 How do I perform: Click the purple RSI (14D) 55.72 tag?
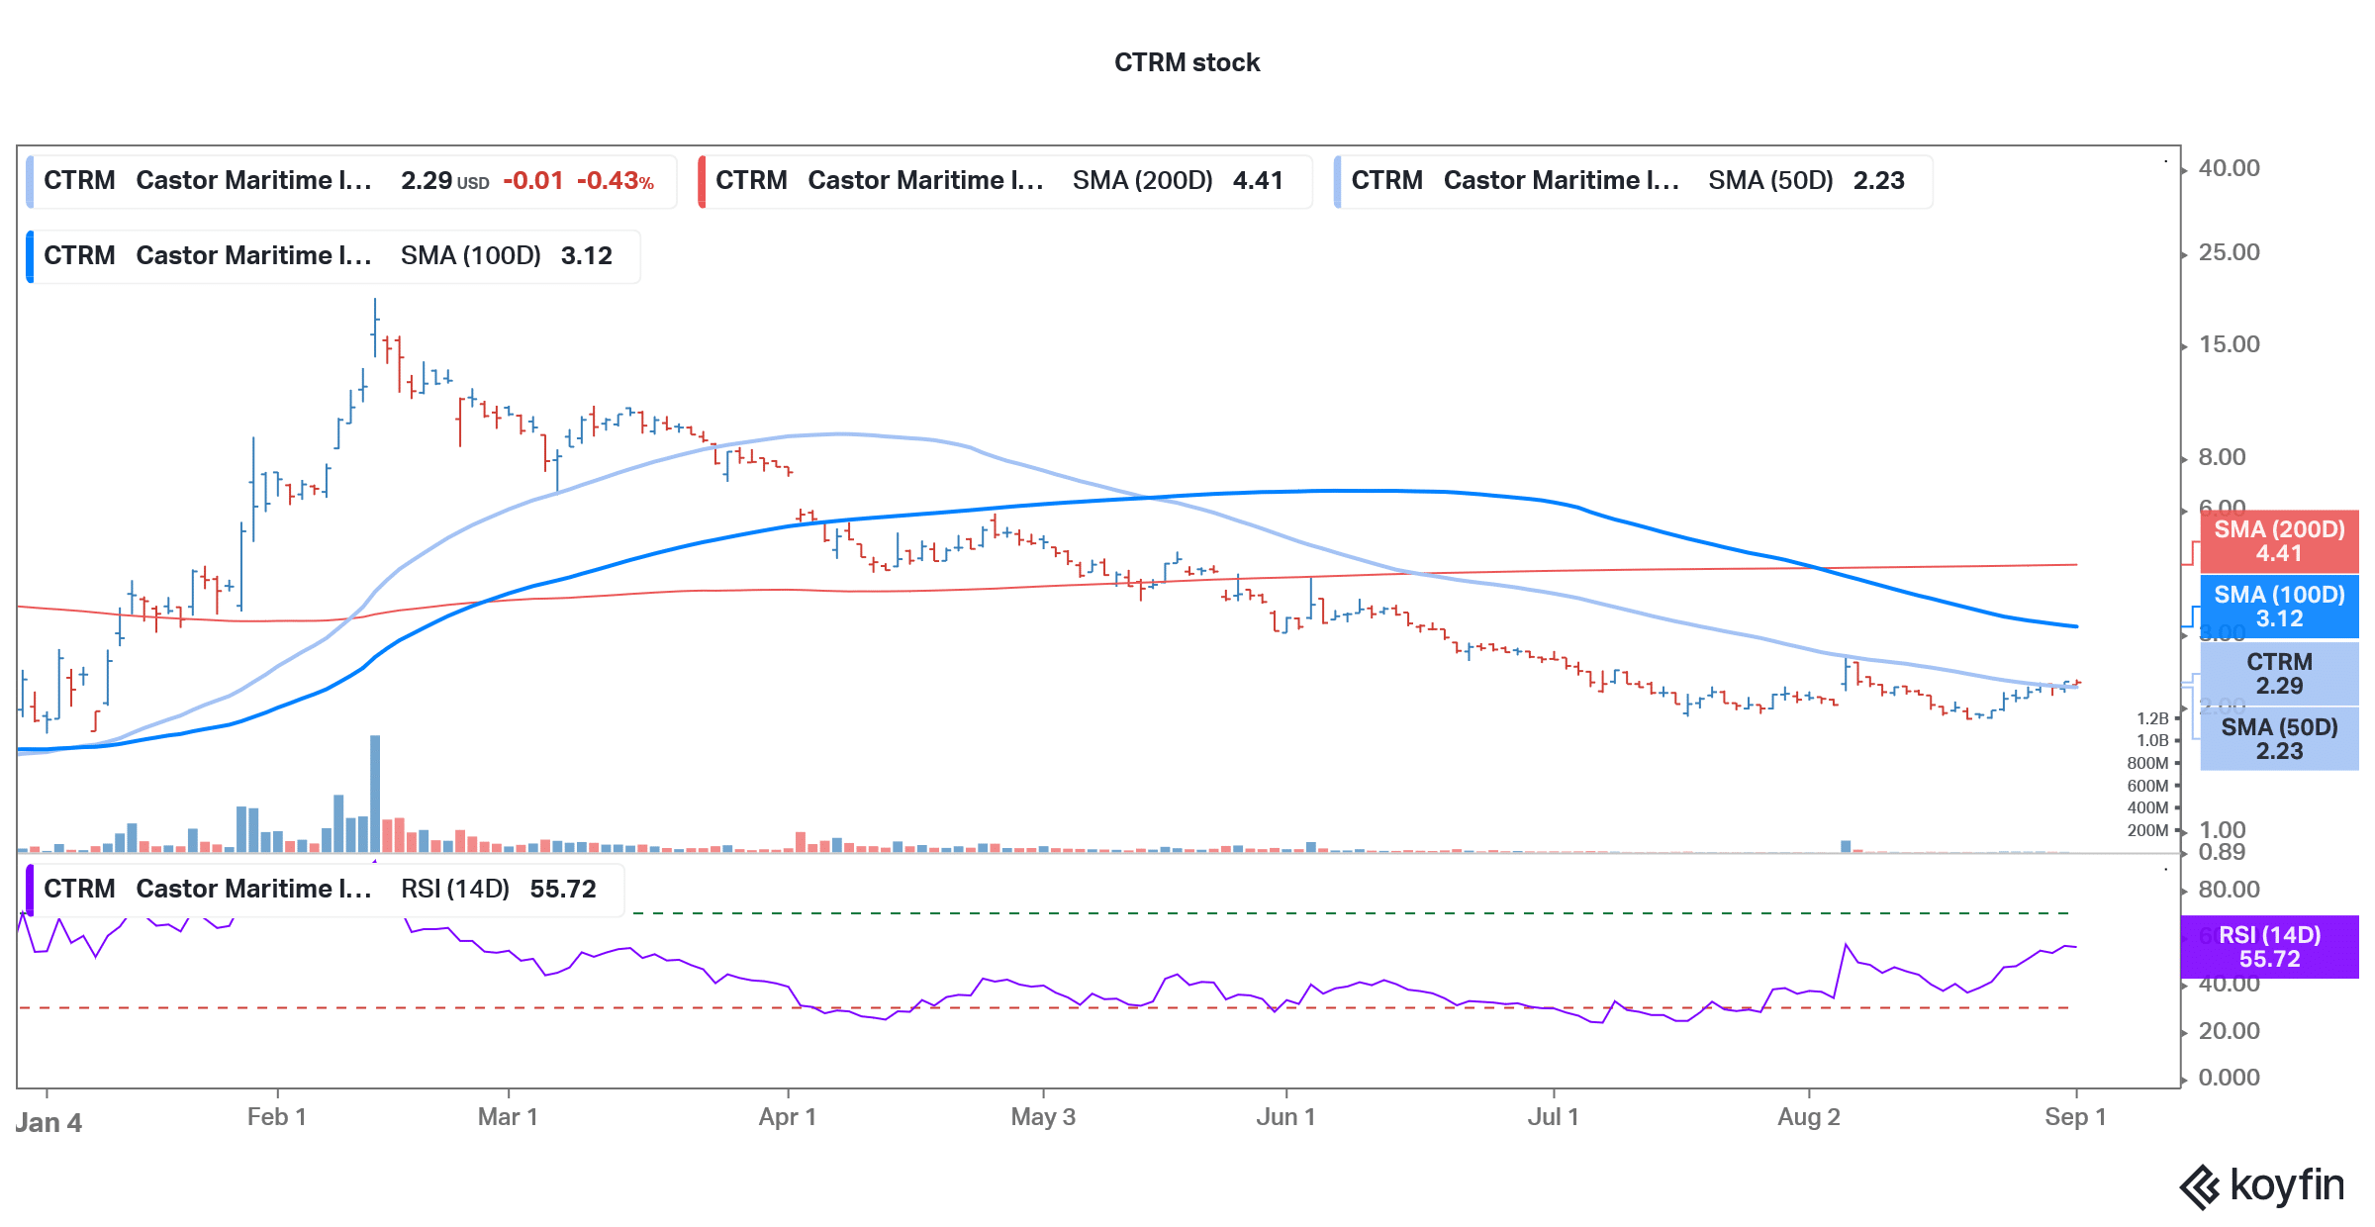point(2269,947)
